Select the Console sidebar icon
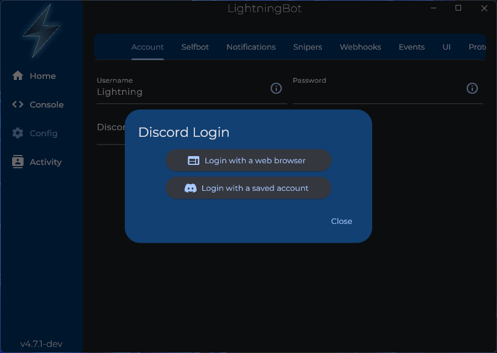This screenshot has width=497, height=353. pyautogui.click(x=17, y=104)
